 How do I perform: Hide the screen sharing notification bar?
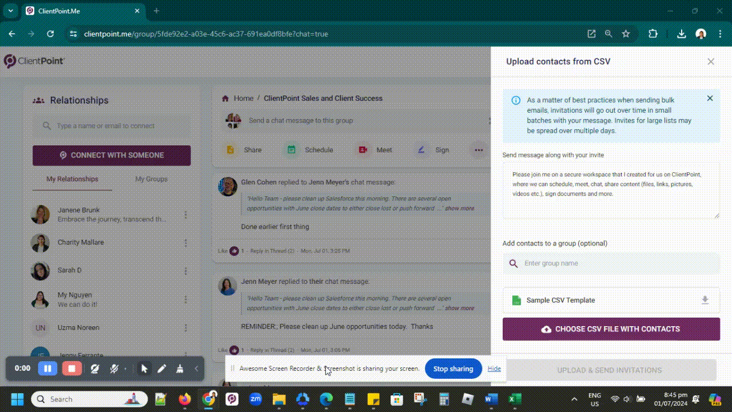pyautogui.click(x=494, y=369)
